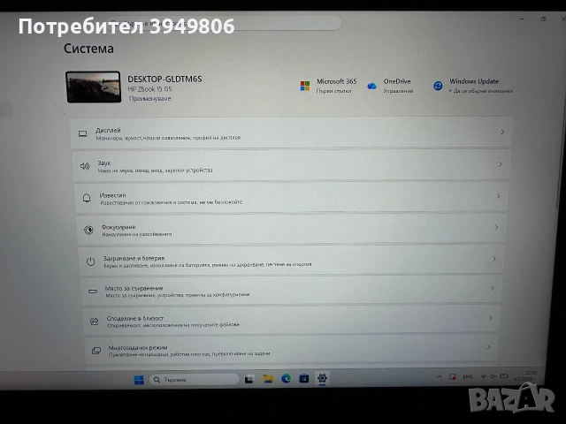This screenshot has width=566, height=424.
Task: Open File Explorer from taskbar
Action: coord(268,379)
